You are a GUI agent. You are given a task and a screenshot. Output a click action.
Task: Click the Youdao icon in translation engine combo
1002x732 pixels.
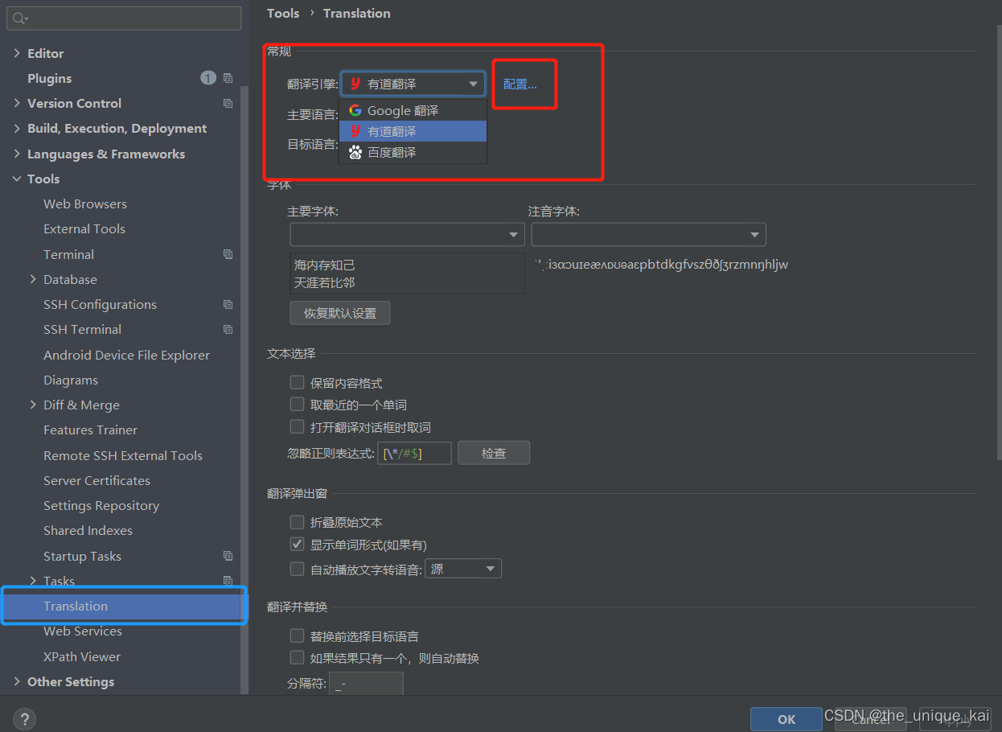355,84
